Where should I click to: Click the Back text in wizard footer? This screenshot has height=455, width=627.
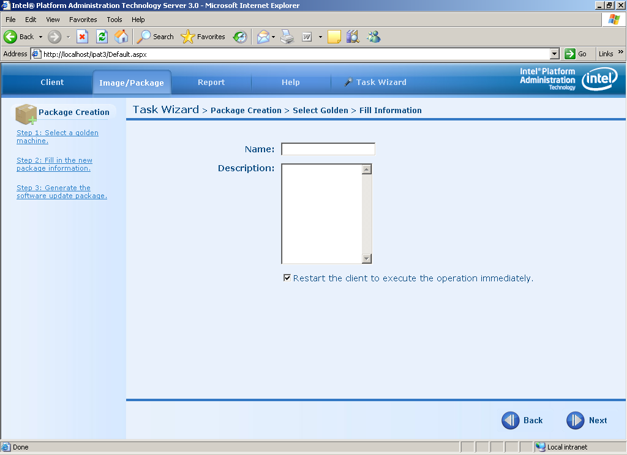pyautogui.click(x=533, y=420)
